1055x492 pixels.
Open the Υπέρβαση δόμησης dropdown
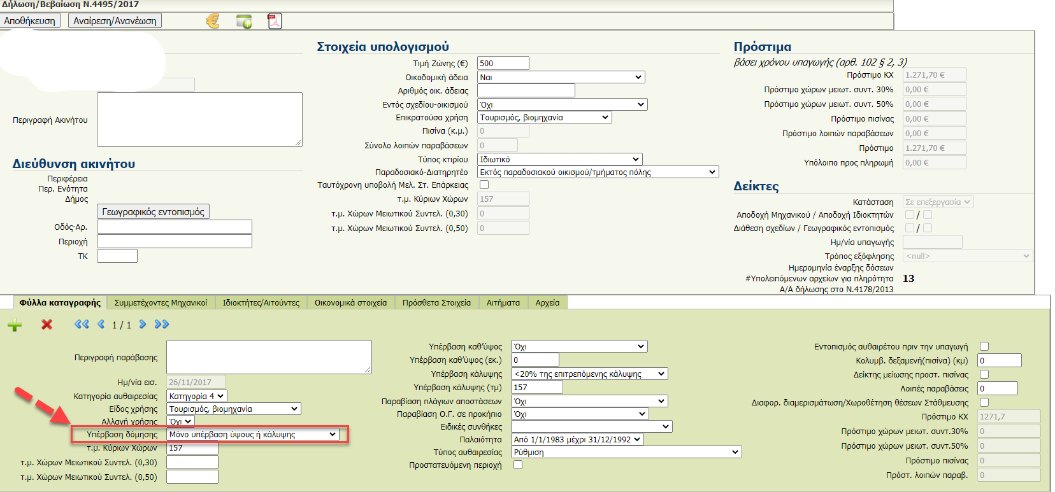click(252, 434)
